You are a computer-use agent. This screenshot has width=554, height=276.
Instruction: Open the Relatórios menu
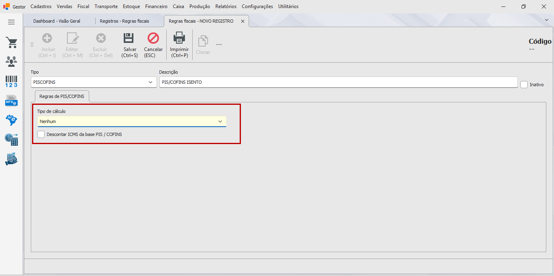pos(226,6)
